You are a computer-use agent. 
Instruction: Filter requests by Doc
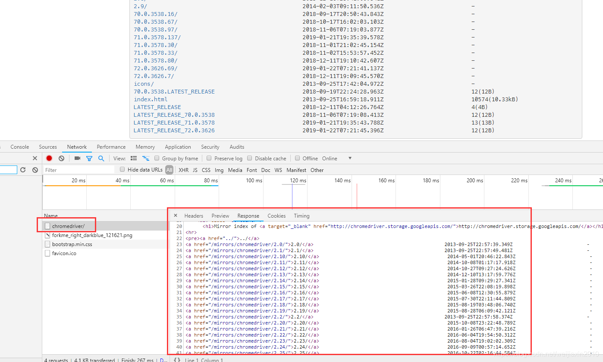(x=266, y=170)
